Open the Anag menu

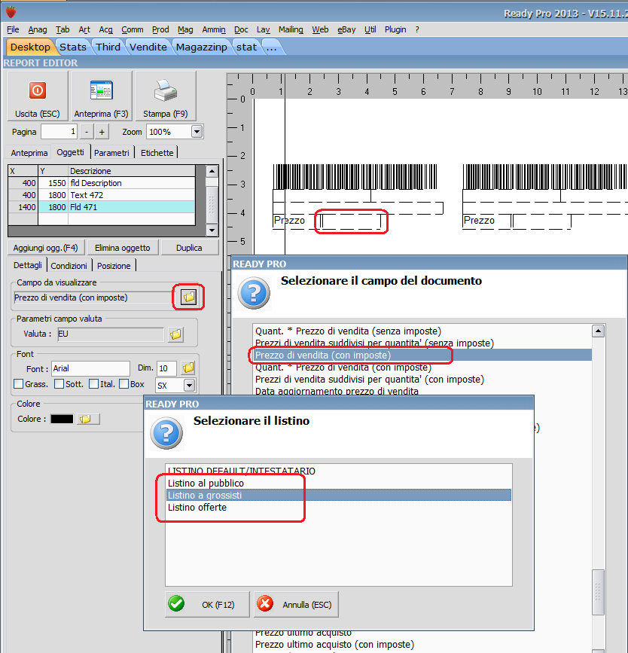point(38,29)
